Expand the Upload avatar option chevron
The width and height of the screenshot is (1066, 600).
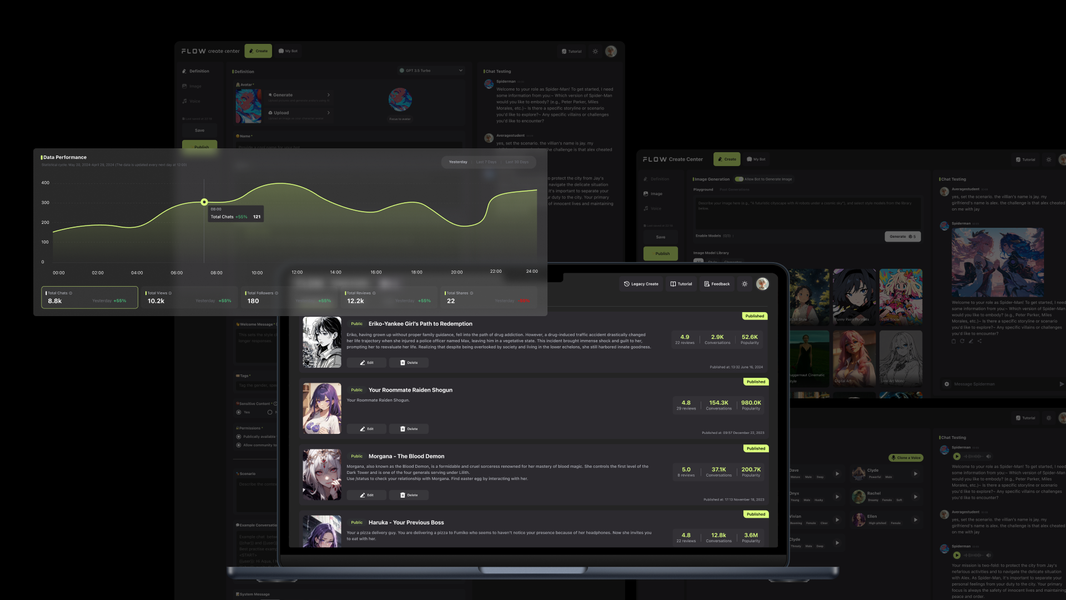point(329,113)
